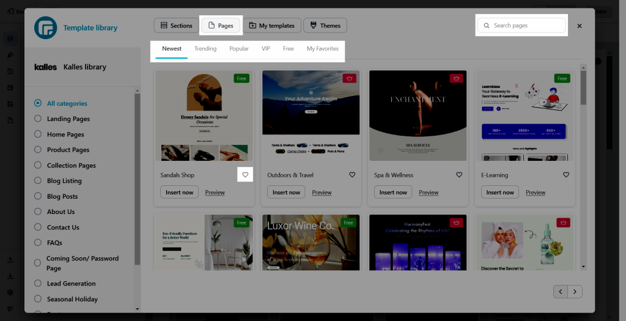Open the Outdoors & Travel thumbnail
The image size is (626, 321).
coord(311,116)
